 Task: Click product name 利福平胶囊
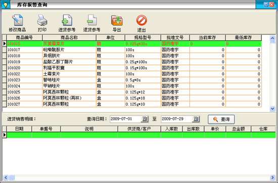[54, 68]
